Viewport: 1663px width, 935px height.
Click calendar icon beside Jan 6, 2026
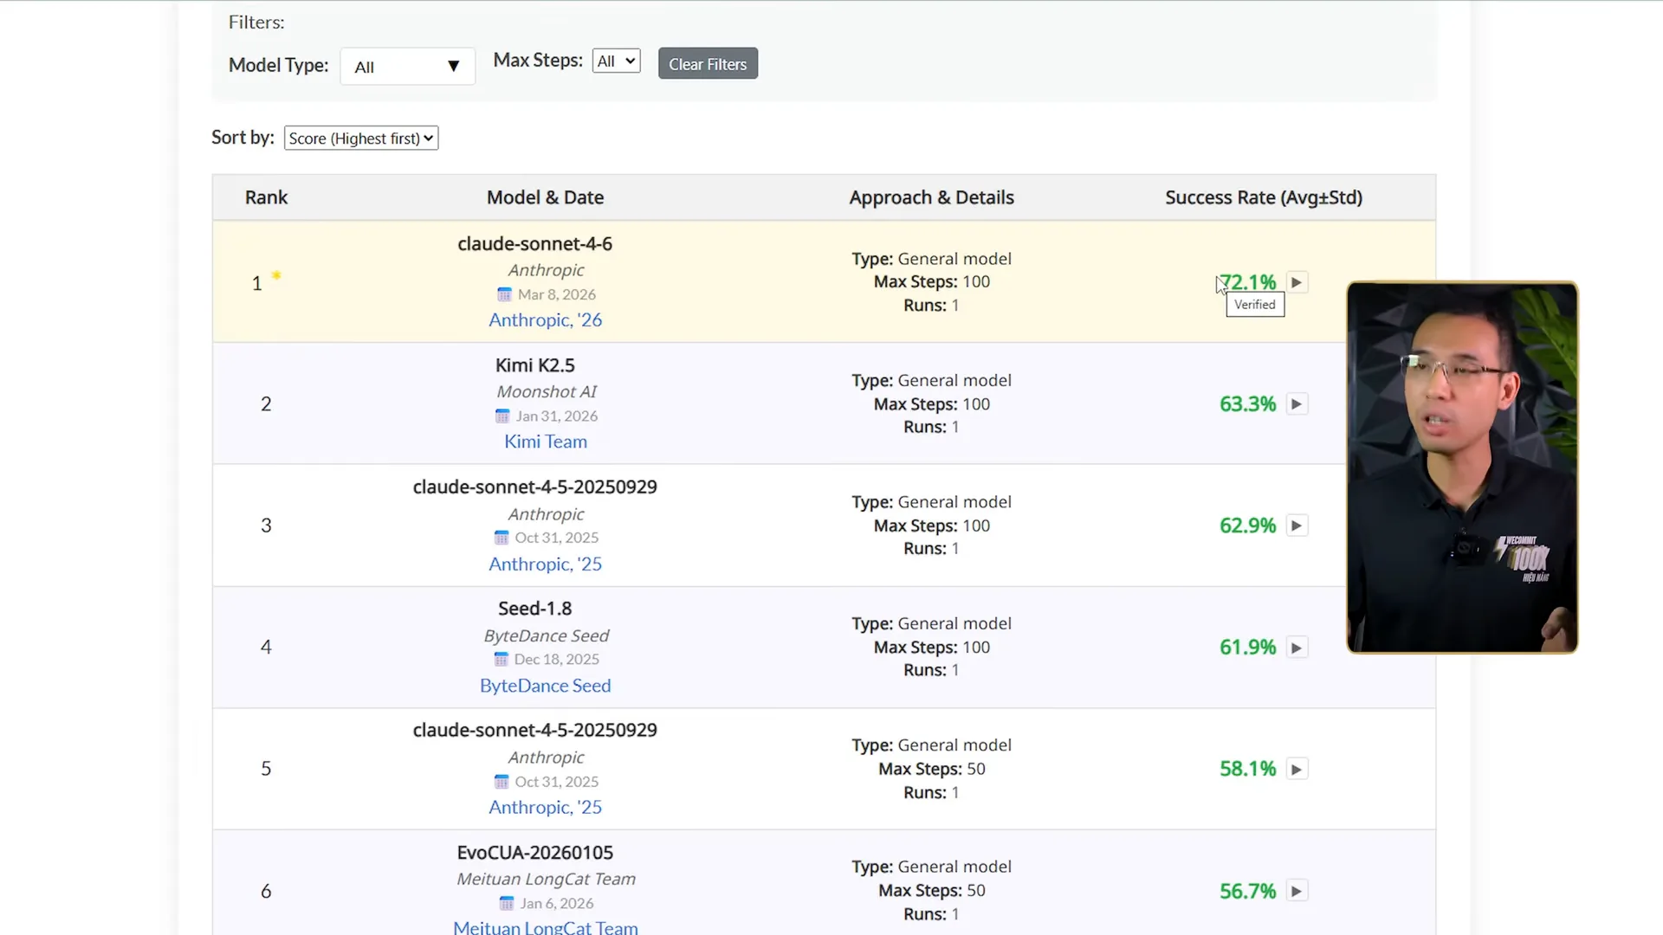point(507,904)
